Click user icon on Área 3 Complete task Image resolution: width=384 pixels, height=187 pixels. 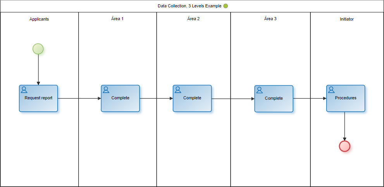(260, 90)
